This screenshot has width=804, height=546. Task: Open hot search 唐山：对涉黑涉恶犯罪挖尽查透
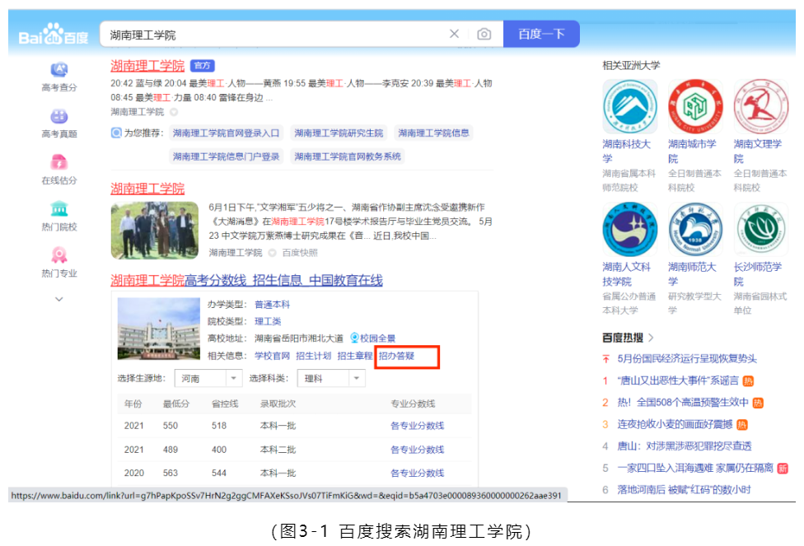coord(685,446)
